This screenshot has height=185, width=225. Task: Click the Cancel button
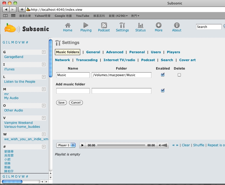click(76, 103)
